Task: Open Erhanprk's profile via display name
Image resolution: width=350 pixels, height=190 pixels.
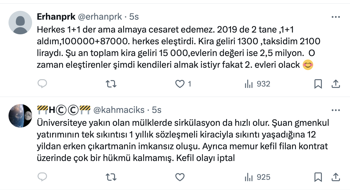Action: [x=55, y=17]
